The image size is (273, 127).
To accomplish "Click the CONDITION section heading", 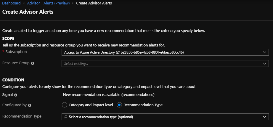I will click(13, 80).
